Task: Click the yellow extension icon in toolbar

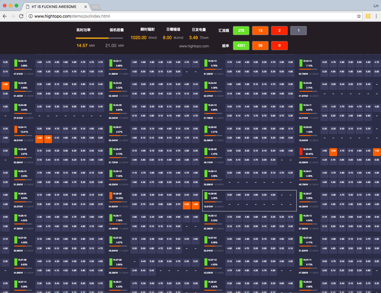Action: pyautogui.click(x=368, y=16)
